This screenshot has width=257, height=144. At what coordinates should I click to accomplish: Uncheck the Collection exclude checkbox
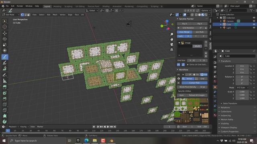[221, 18]
